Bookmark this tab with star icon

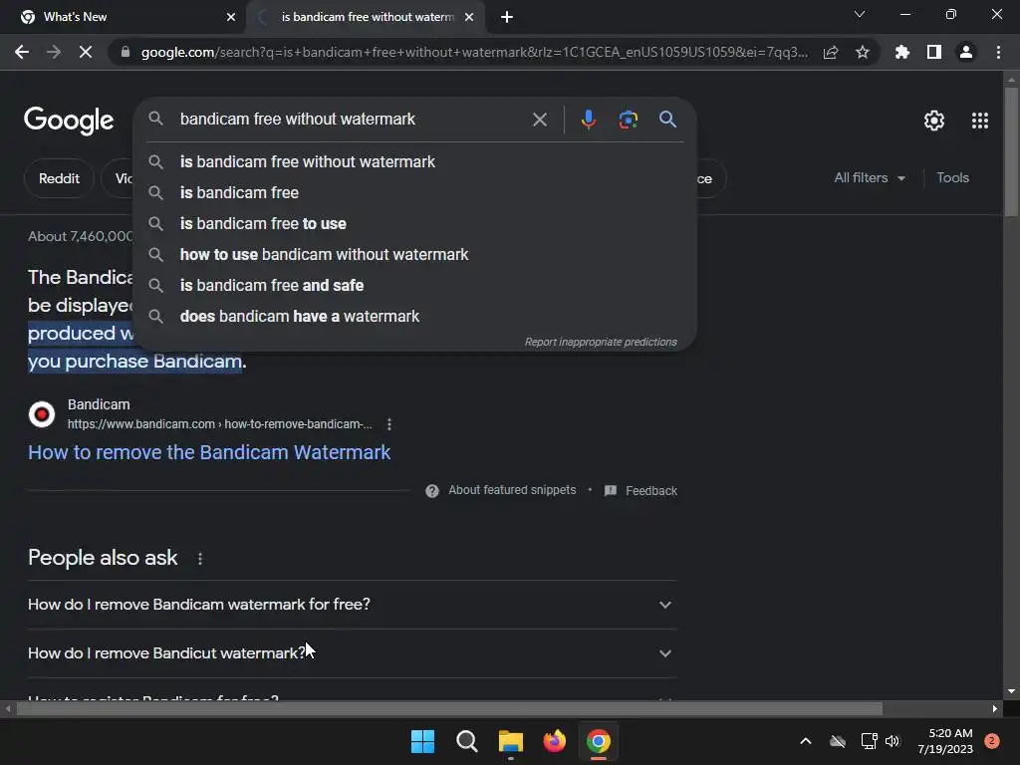(863, 52)
